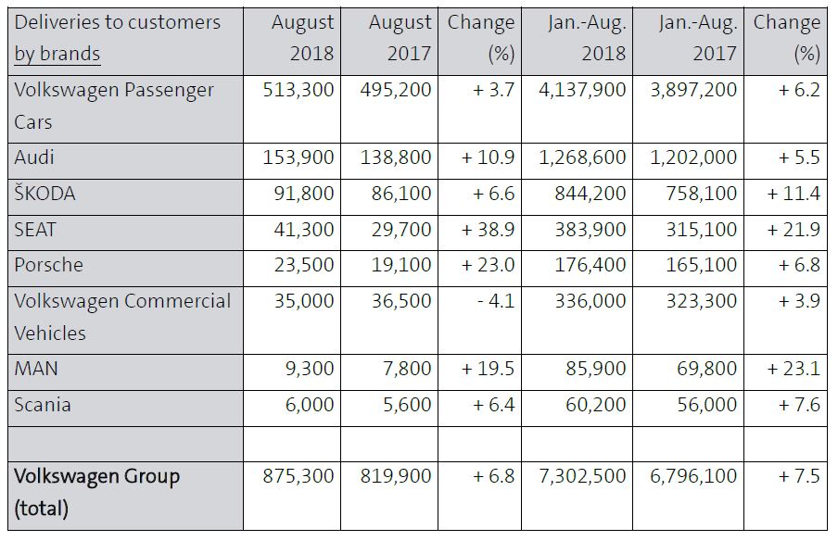Click the Volkswagen Commercial Vehicles row label
Image resolution: width=838 pixels, height=541 pixels.
(x=122, y=316)
